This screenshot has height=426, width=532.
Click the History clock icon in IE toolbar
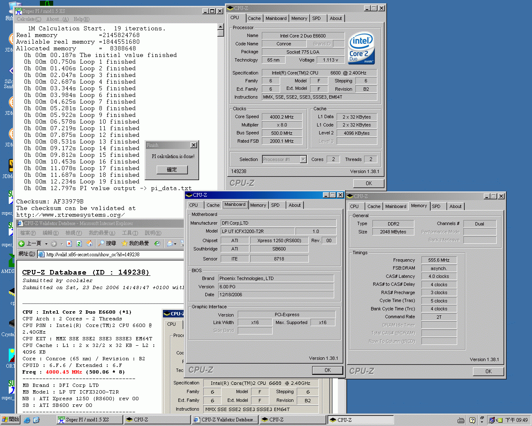[157, 243]
